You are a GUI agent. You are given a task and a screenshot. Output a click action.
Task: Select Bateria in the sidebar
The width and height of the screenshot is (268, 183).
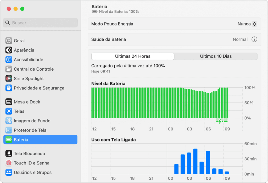[x=40, y=140]
